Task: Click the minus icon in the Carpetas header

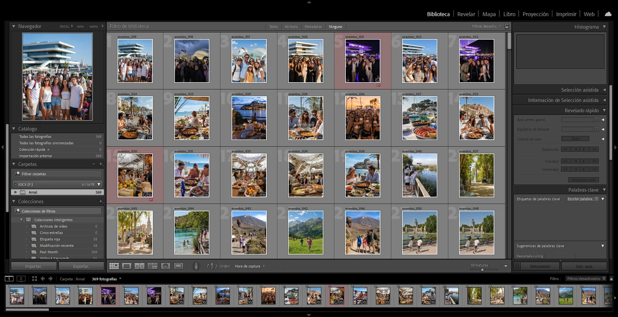Action: pyautogui.click(x=93, y=164)
